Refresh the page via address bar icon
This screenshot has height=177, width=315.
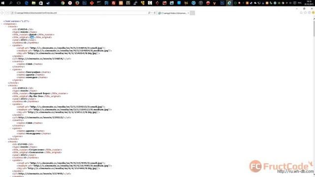click(x=155, y=13)
